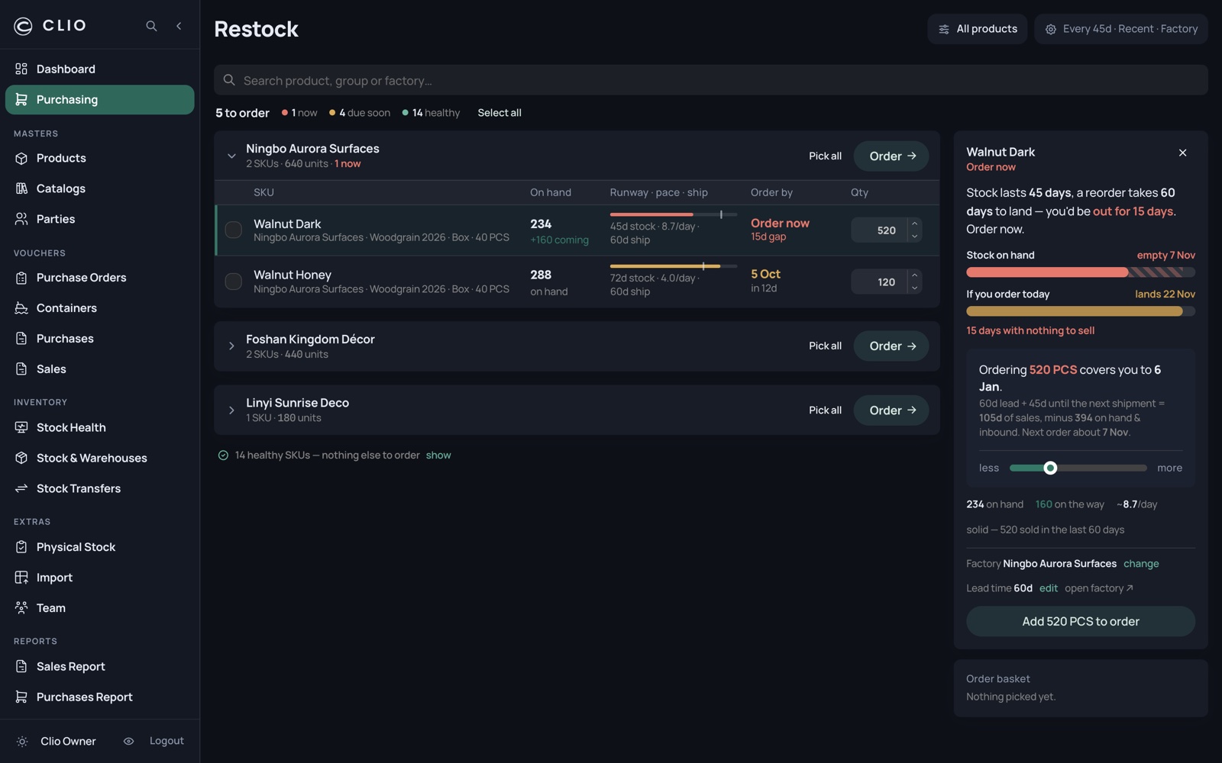Click the Sales Report icon
Screen dimensions: 1222x763
pos(21,666)
